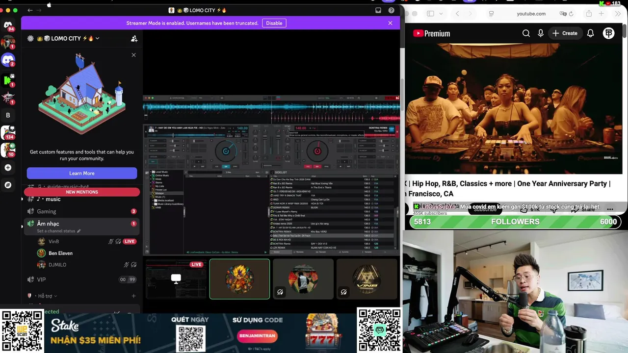The width and height of the screenshot is (628, 353).
Task: Create channel in Hỗ trợ category
Action: 133,296
